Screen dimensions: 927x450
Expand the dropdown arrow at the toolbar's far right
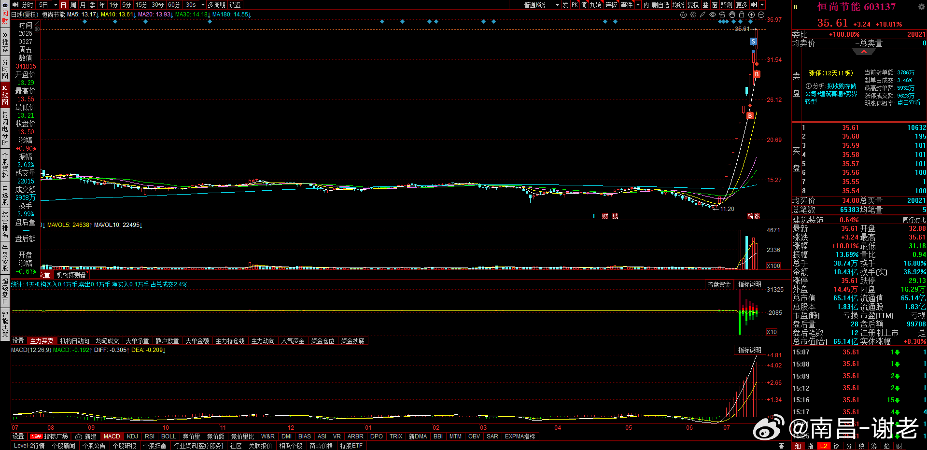(x=762, y=5)
